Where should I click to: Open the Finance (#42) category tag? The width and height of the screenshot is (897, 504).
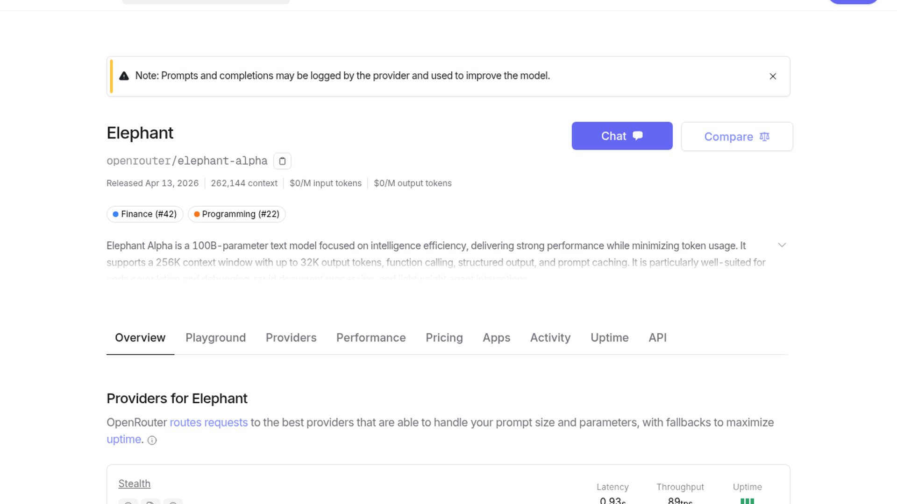coord(145,214)
